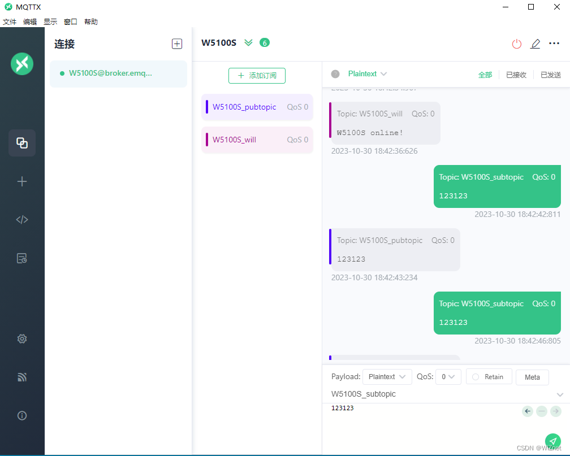Select the W5100S_will subscription

click(257, 140)
